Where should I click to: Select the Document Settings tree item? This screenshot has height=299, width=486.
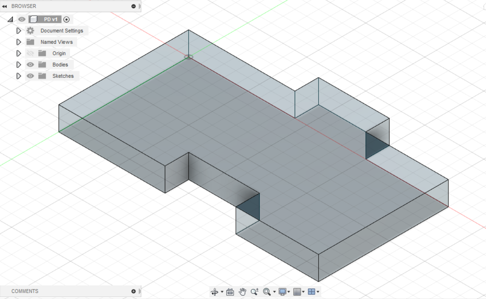coord(62,31)
